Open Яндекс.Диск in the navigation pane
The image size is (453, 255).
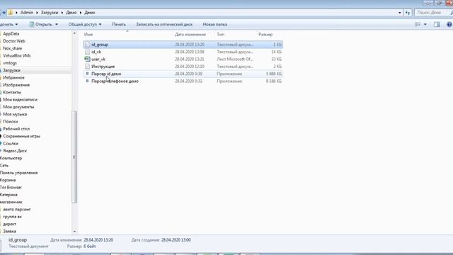15,151
